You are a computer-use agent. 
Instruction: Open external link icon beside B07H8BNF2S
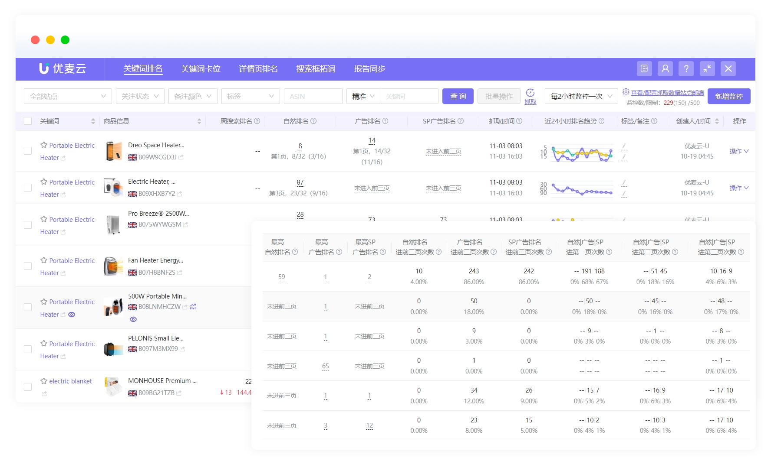coord(180,273)
